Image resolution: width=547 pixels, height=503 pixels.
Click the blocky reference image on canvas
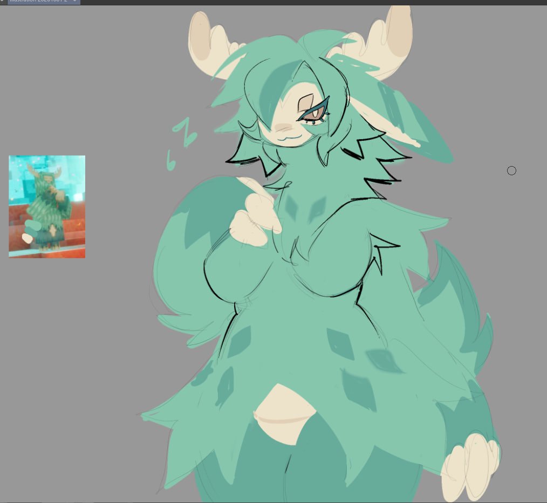click(x=47, y=206)
